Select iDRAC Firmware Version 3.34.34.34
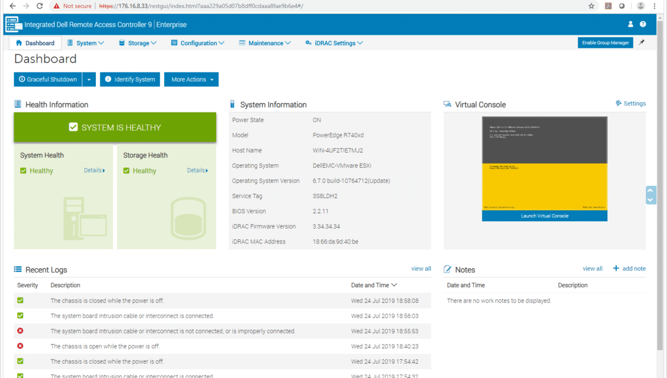 point(326,226)
